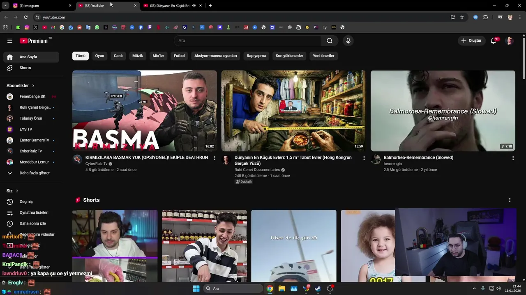Screen dimensions: 526x295
Task: Expand the Siz section arrow
Action: [17, 191]
